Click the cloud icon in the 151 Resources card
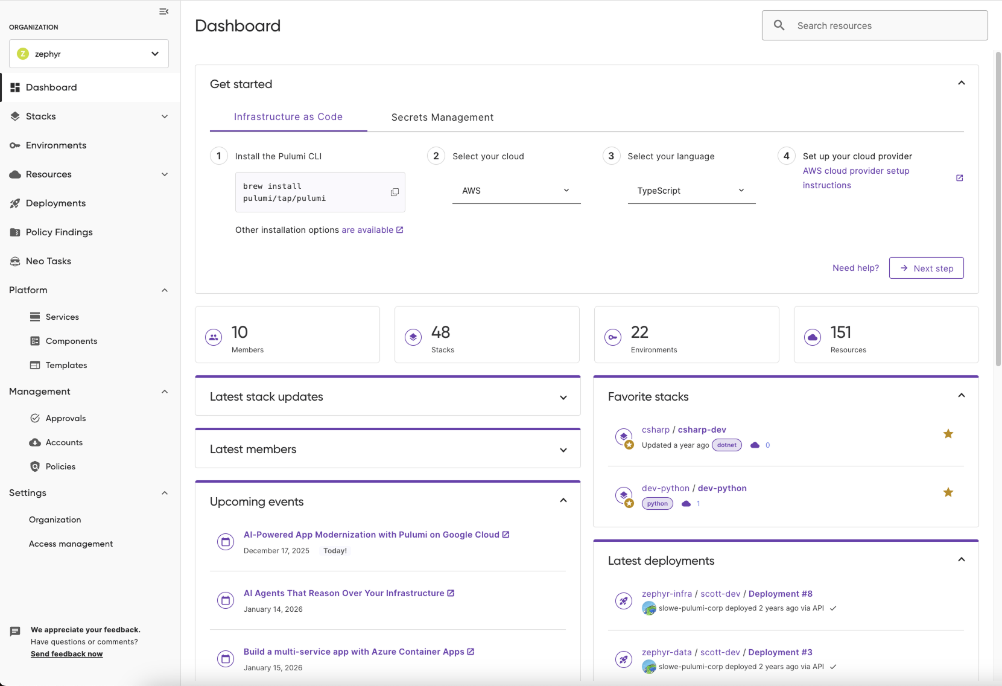The width and height of the screenshot is (1002, 686). (x=813, y=337)
